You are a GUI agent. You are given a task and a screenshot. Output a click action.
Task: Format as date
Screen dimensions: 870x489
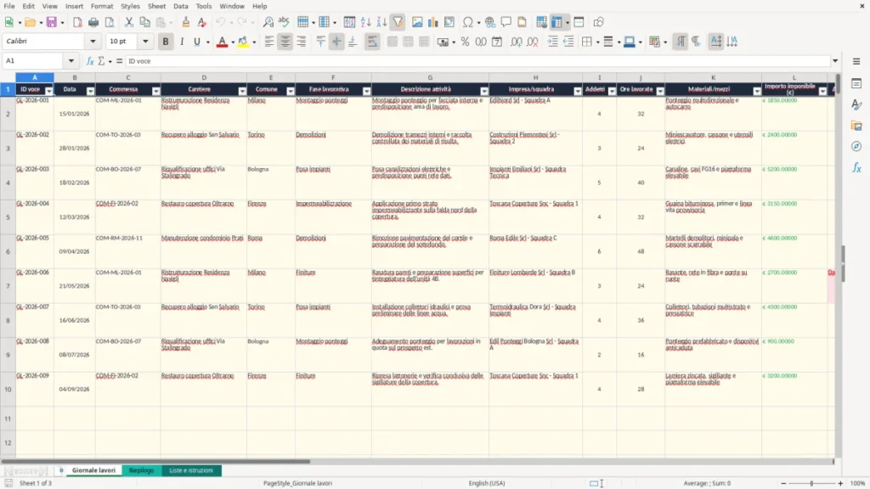497,42
